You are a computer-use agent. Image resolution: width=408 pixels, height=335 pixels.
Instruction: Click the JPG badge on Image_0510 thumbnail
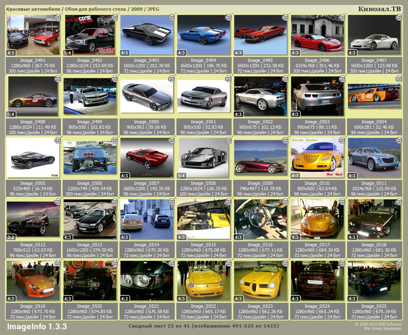[342, 141]
